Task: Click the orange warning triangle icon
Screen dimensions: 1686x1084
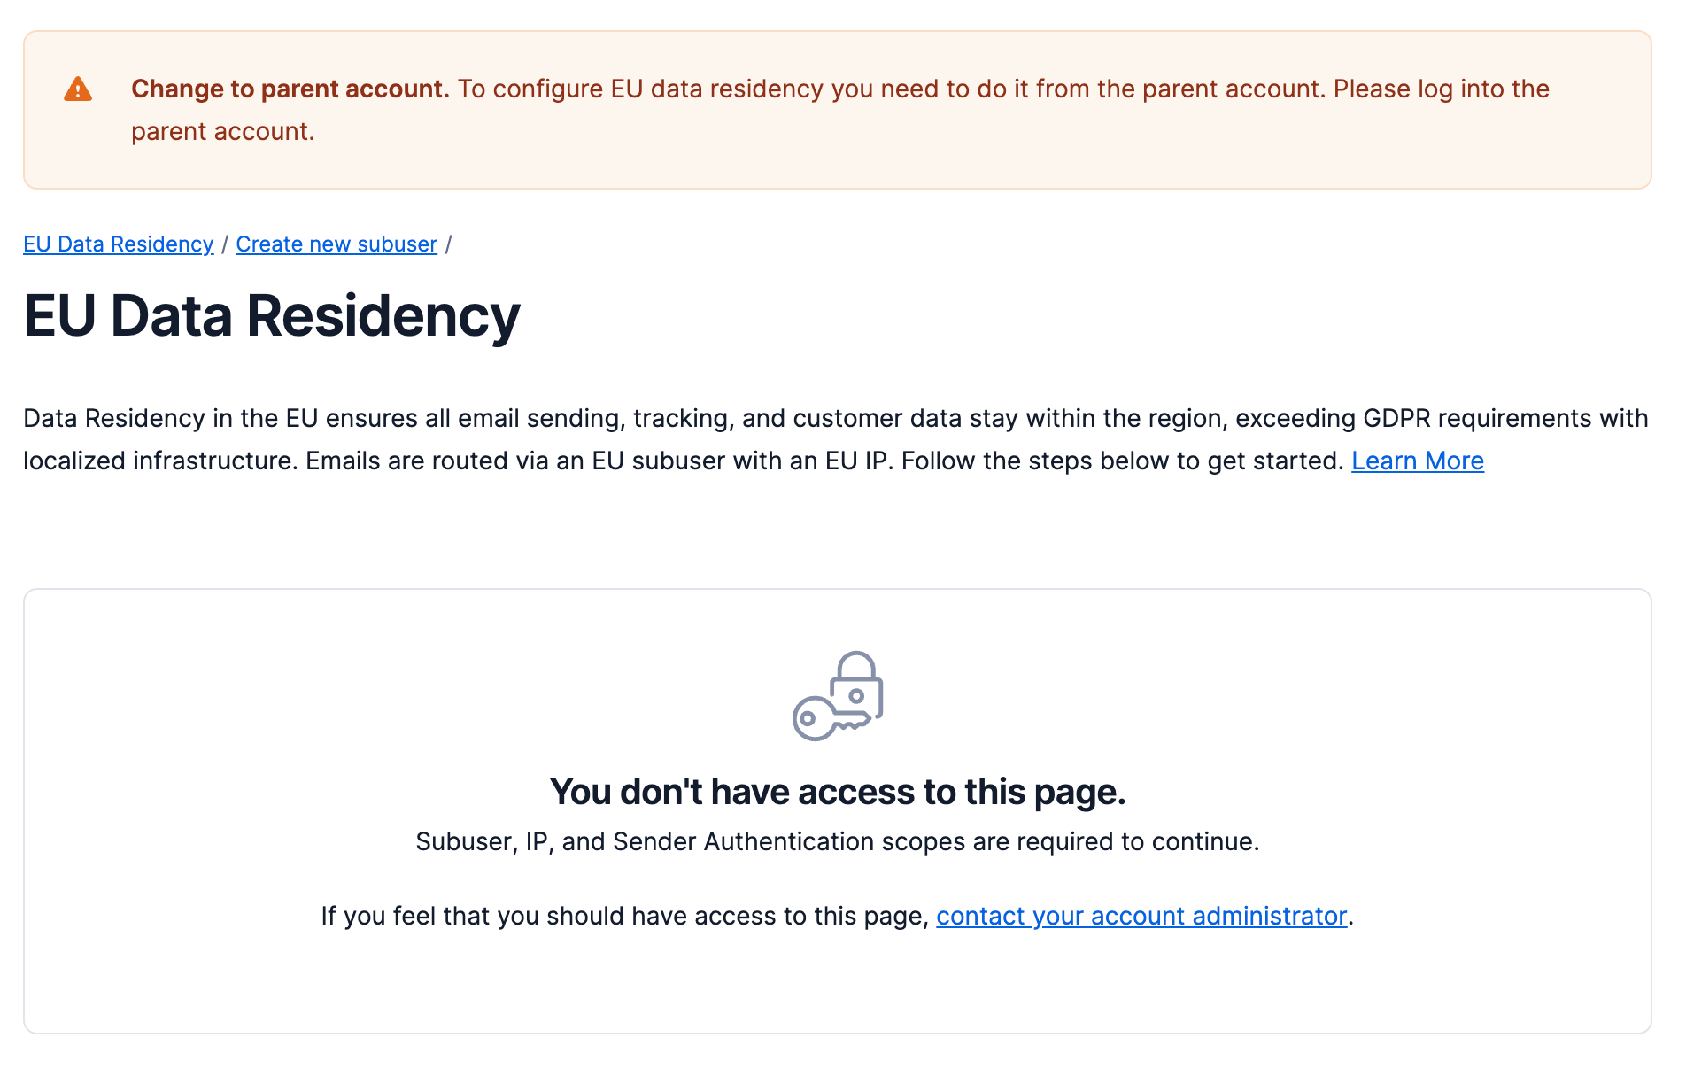Action: [78, 89]
